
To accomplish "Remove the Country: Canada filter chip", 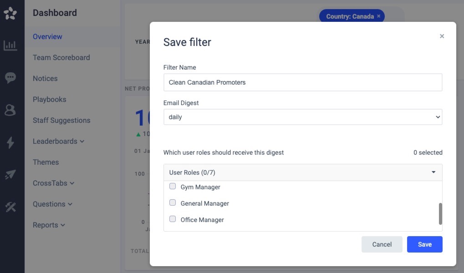I will pyautogui.click(x=378, y=16).
